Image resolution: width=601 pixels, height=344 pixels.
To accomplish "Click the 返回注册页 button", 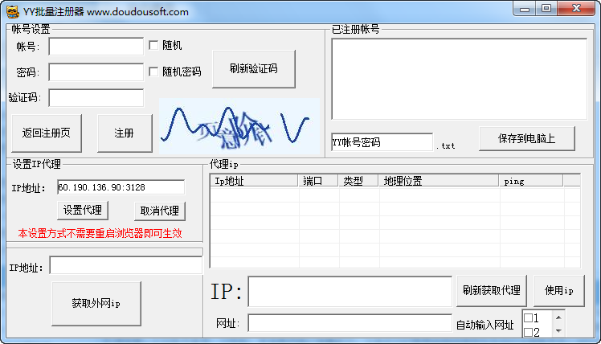I will coord(47,133).
